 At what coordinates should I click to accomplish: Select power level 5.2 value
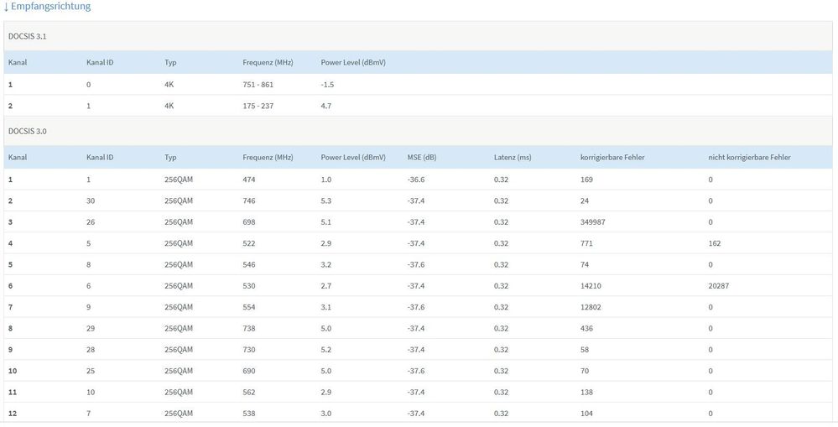tap(326, 350)
